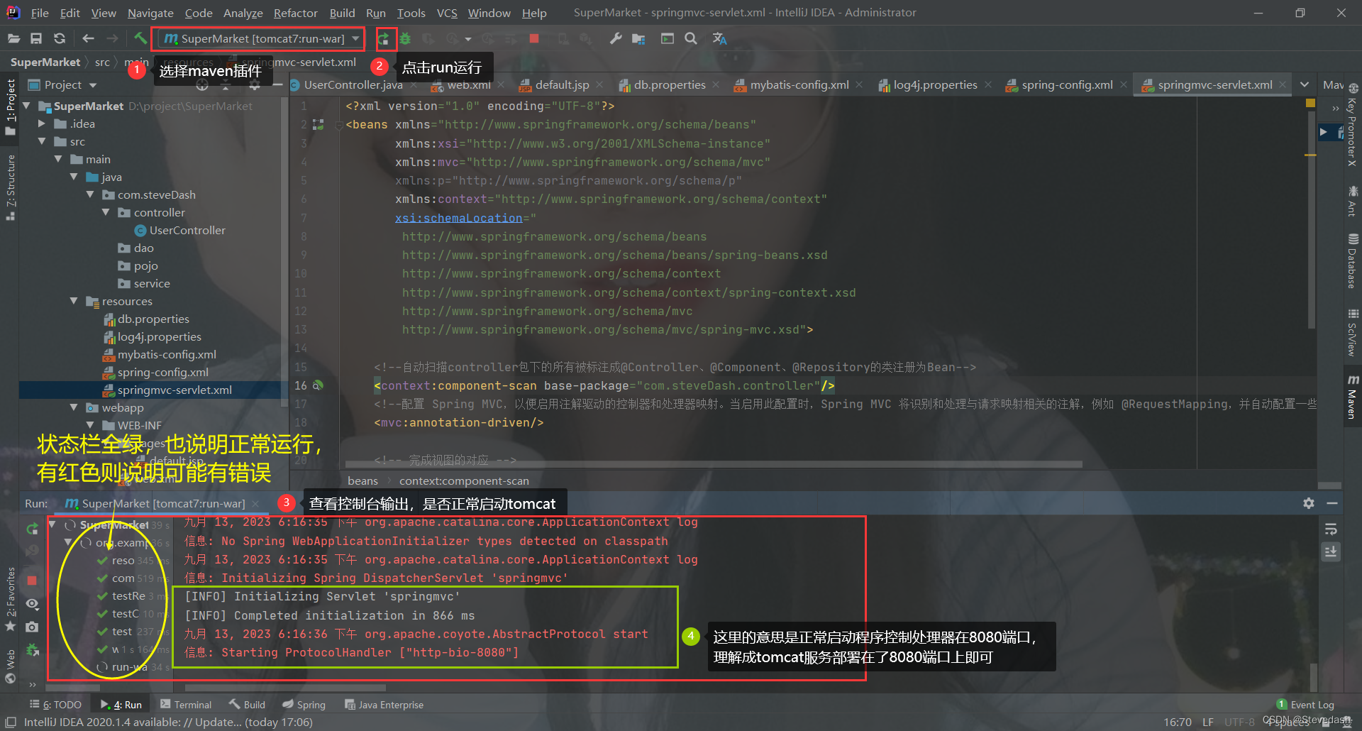
Task: Open the 6: TODO tool window
Action: coord(55,705)
